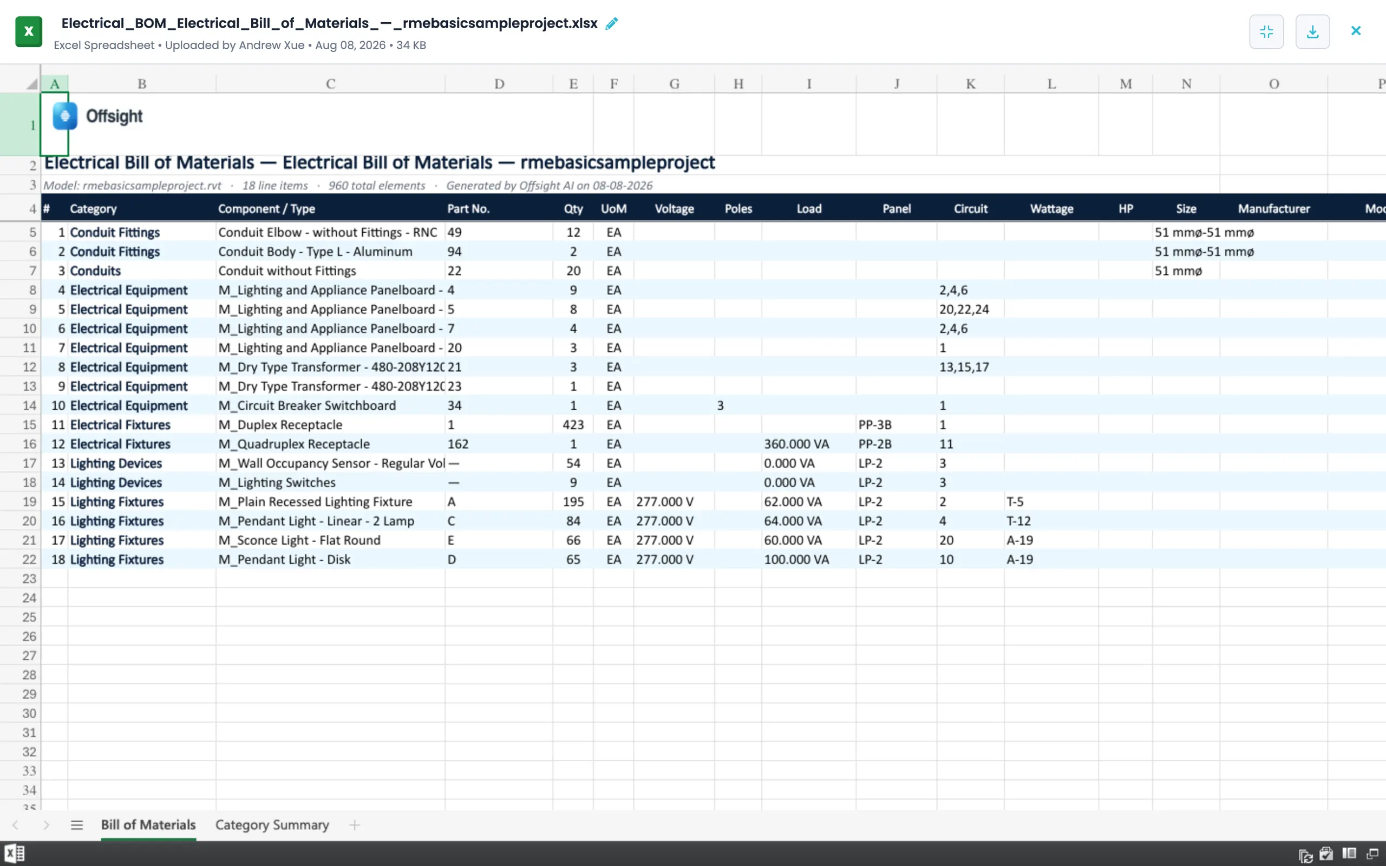The width and height of the screenshot is (1386, 866).
Task: Click the next sheet arrow
Action: tap(47, 825)
